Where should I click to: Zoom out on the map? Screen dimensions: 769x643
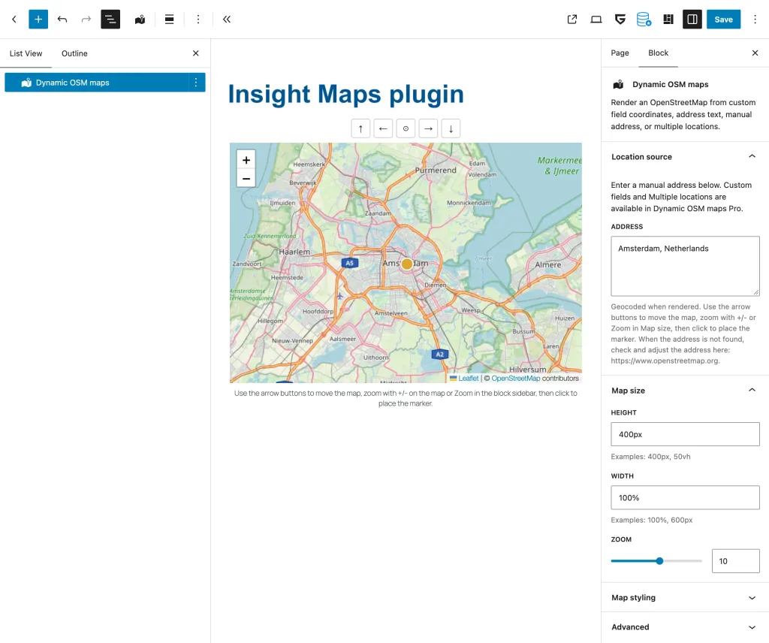click(x=246, y=179)
